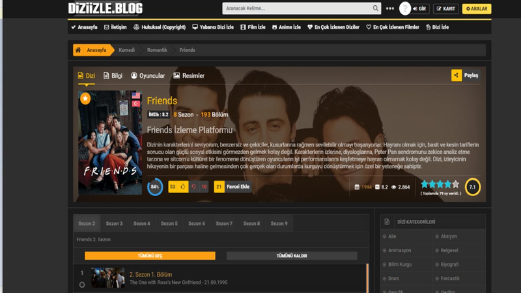Click the Aranacak Kelime search field
The image size is (521, 293).
point(297,9)
